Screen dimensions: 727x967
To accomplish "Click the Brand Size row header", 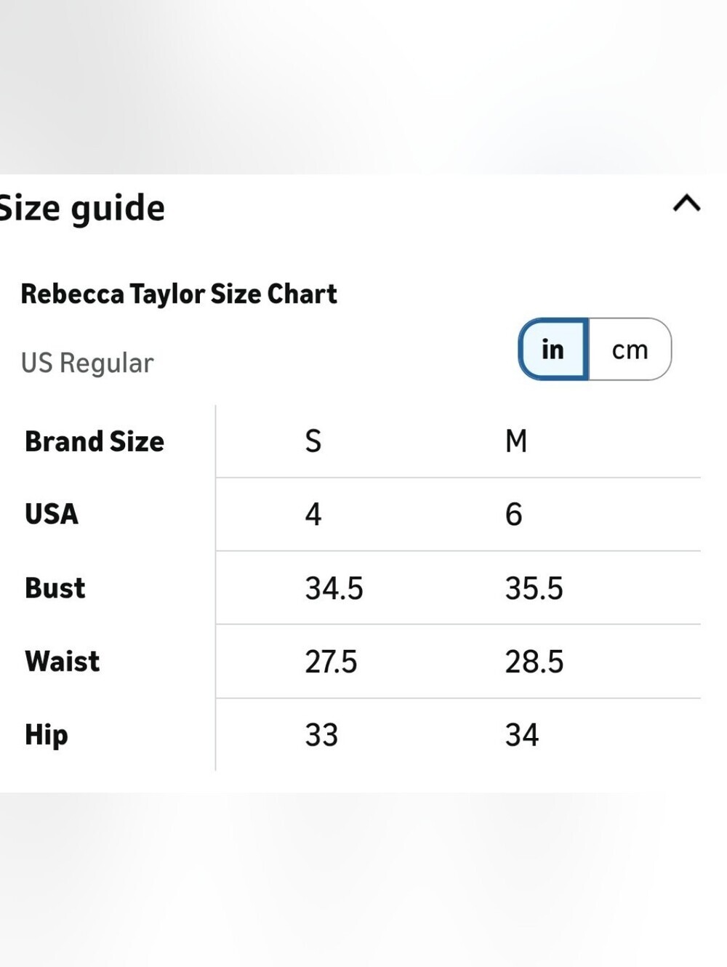I will (95, 441).
